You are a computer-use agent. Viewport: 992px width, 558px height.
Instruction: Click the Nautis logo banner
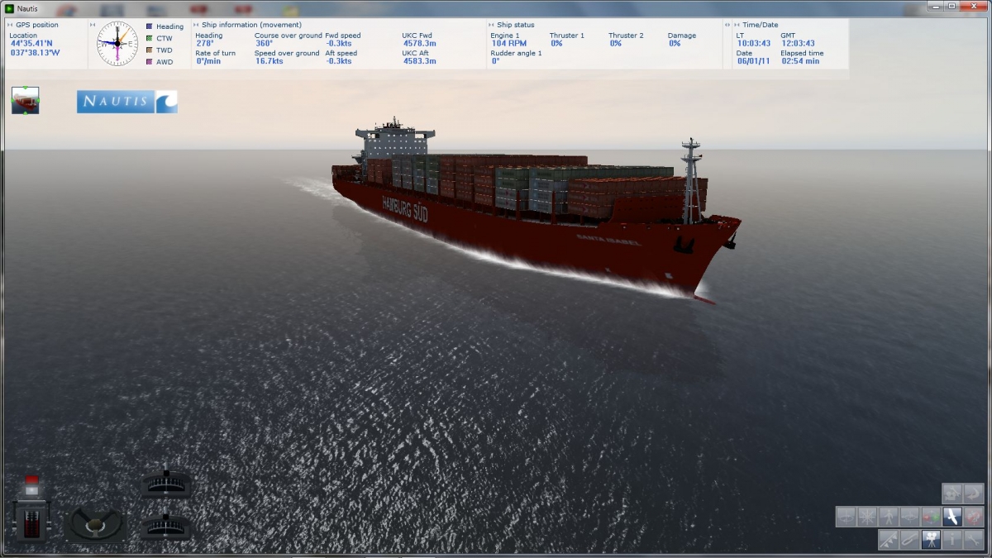tap(127, 102)
